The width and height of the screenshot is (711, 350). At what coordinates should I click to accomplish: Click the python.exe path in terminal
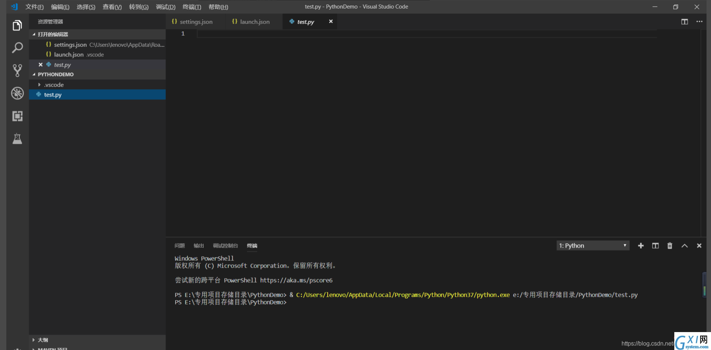tap(403, 295)
